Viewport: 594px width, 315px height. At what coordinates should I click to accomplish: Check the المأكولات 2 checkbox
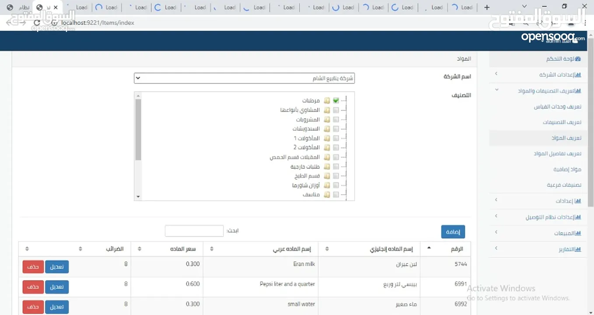click(336, 147)
